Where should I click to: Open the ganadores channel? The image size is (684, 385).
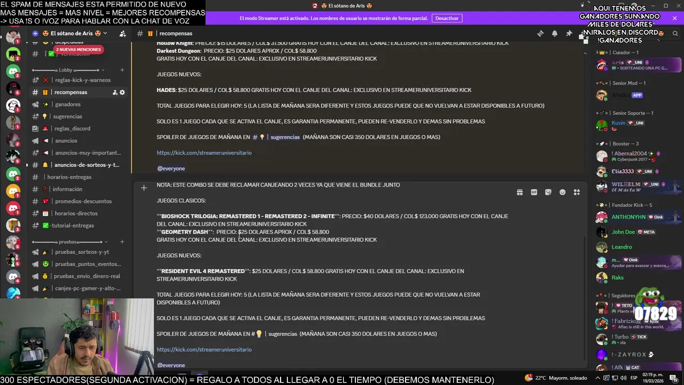click(x=77, y=104)
